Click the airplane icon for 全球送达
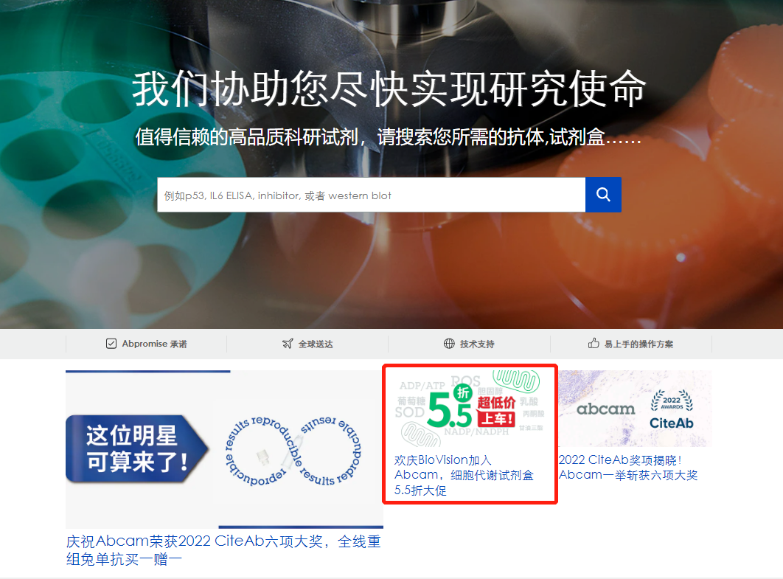 click(288, 344)
